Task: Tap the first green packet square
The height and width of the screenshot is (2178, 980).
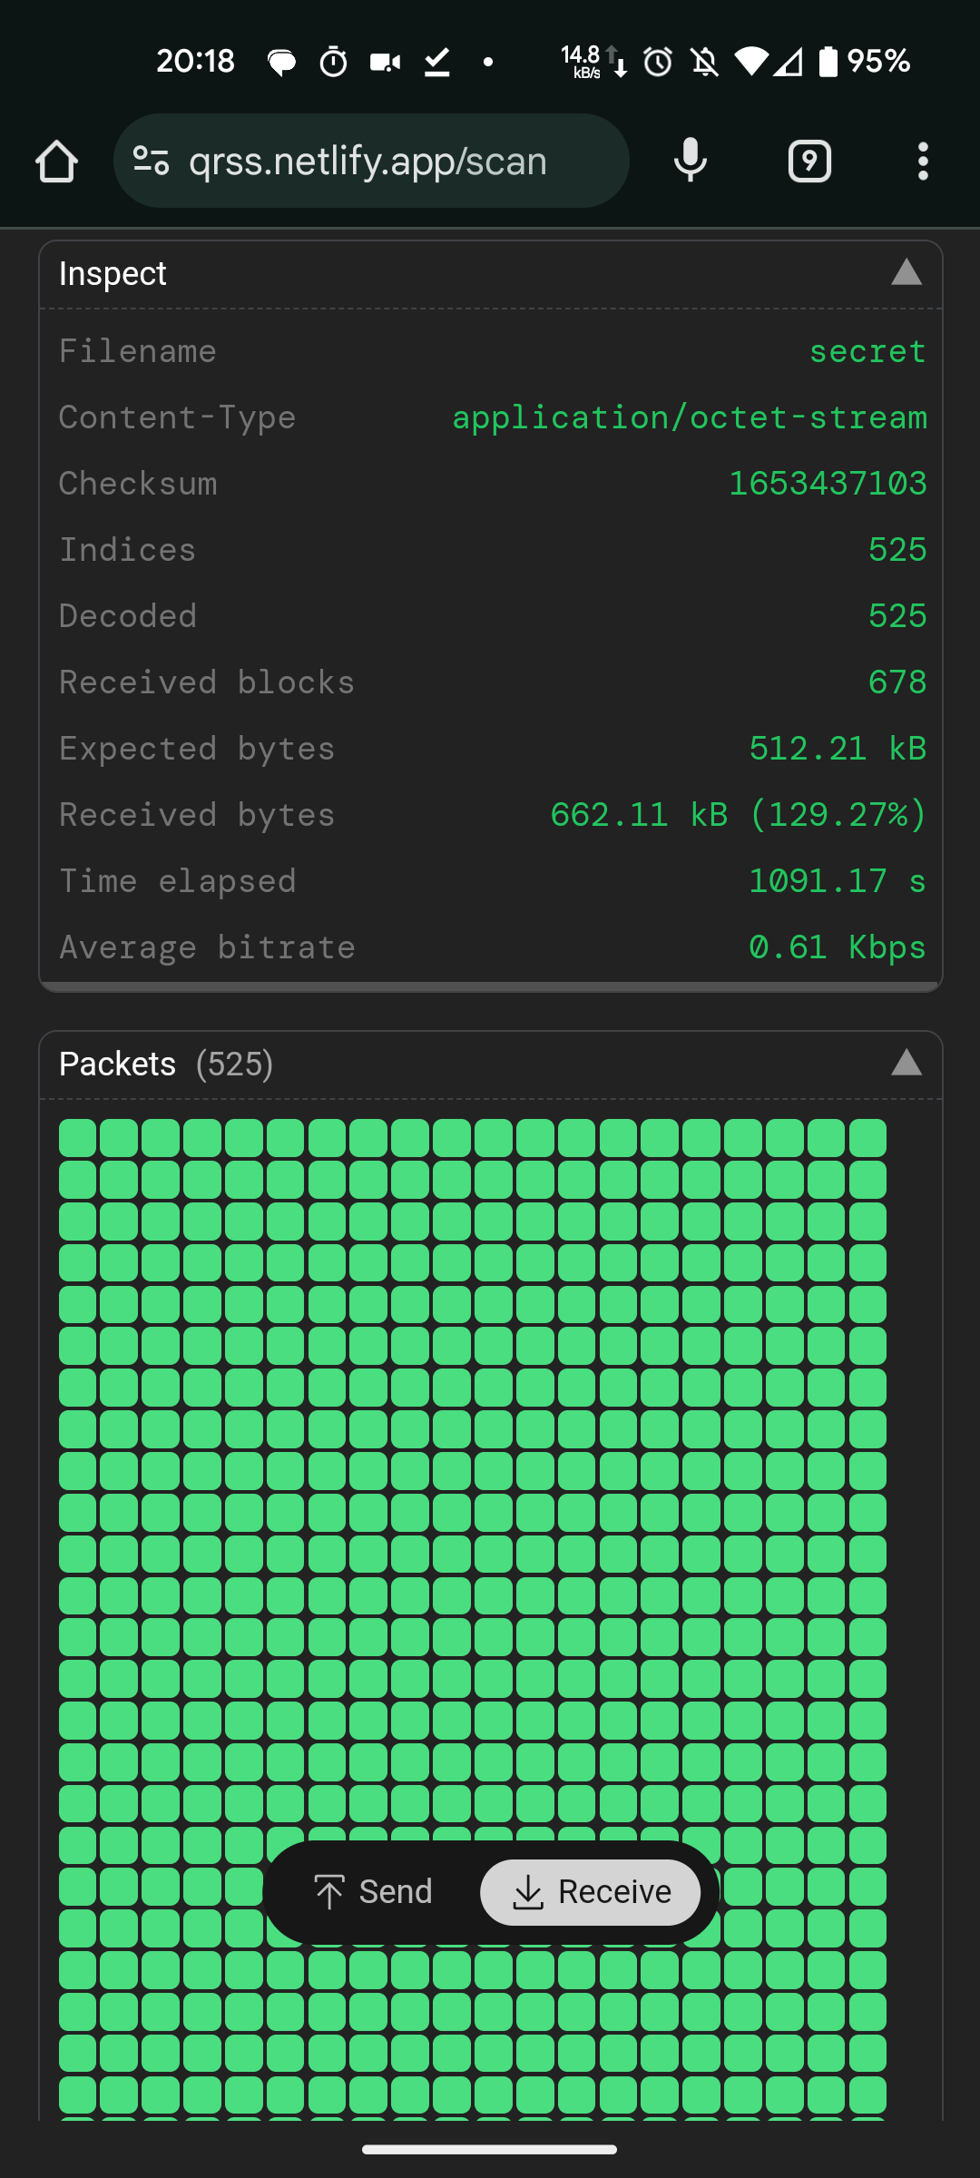Action: (78, 1138)
